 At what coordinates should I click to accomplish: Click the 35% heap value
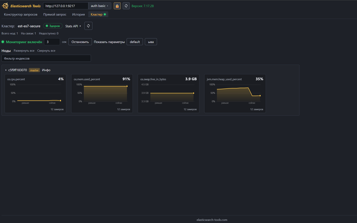[x=259, y=79]
